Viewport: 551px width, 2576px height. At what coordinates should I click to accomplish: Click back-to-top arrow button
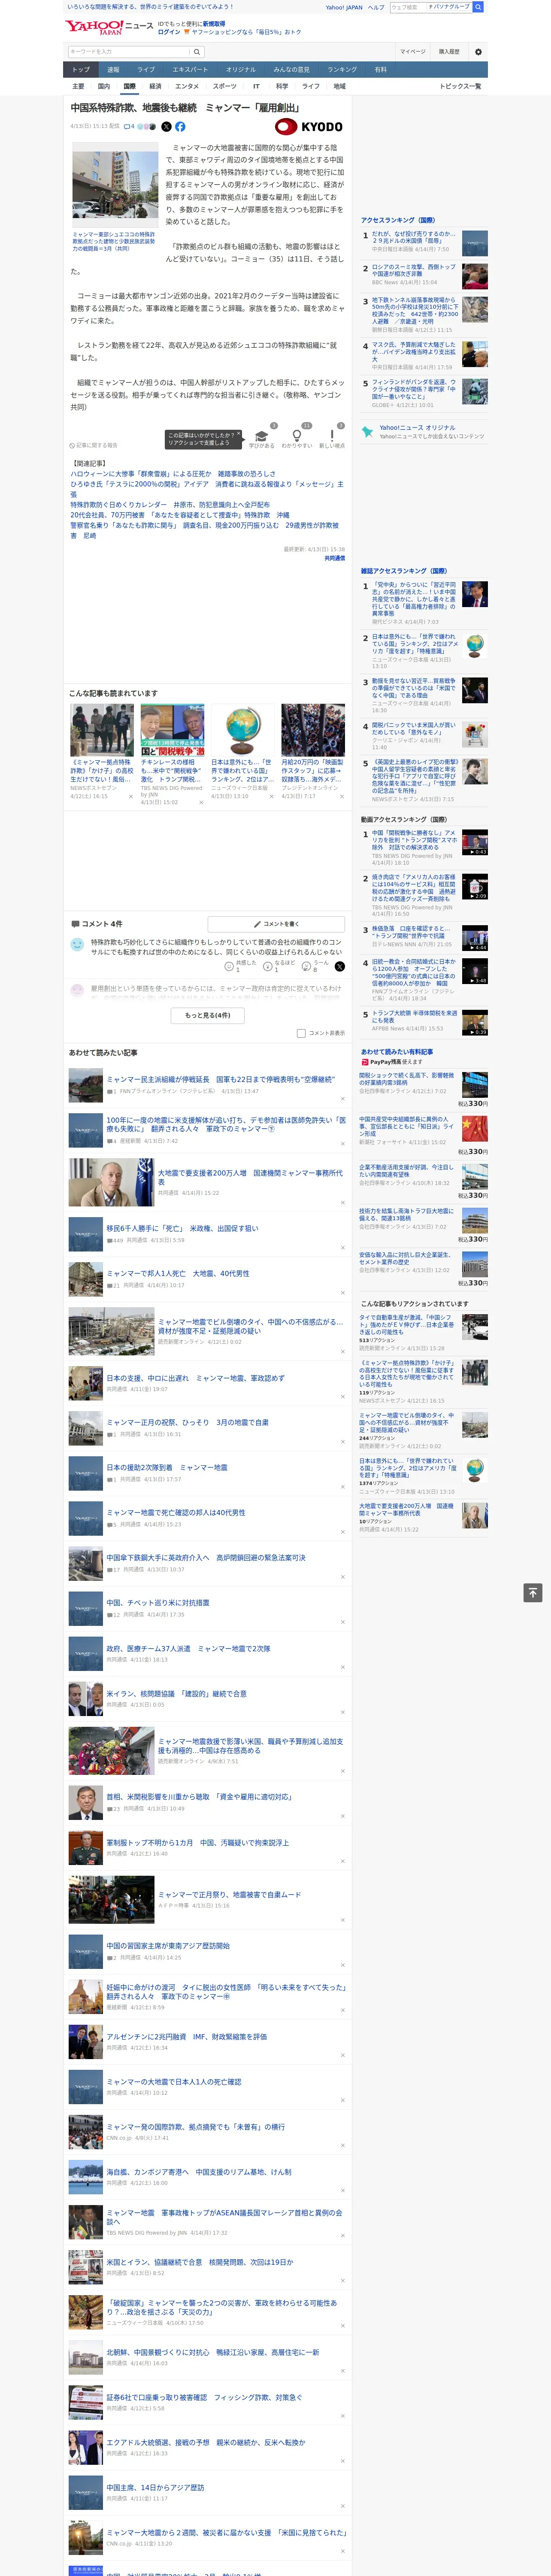pos(533,1593)
